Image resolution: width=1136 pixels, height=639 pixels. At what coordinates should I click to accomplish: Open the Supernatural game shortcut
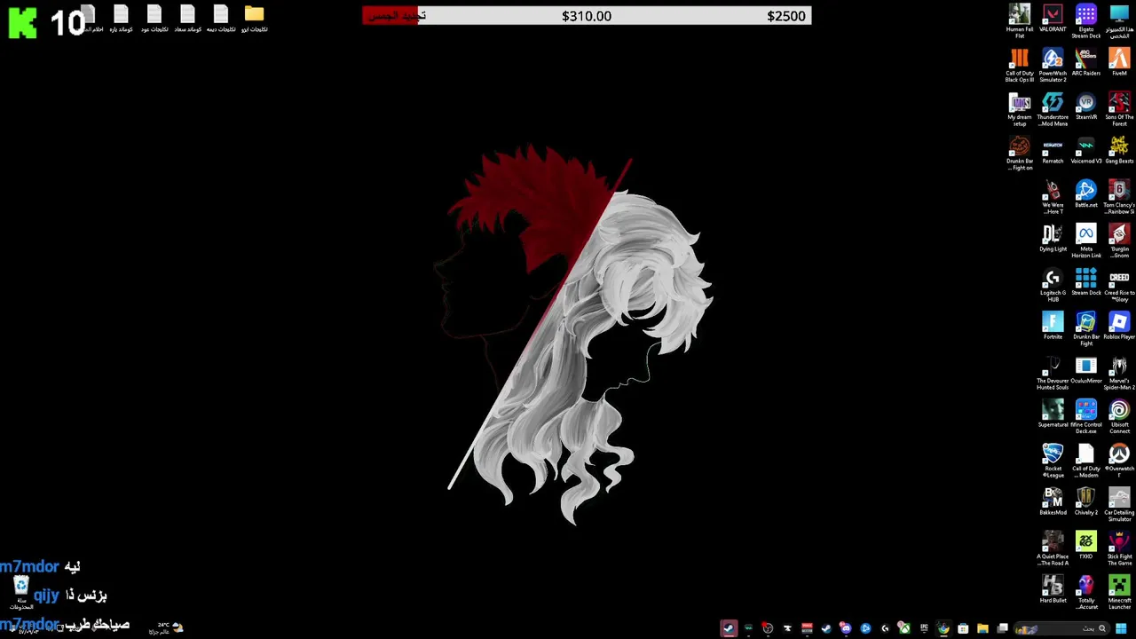1053,414
